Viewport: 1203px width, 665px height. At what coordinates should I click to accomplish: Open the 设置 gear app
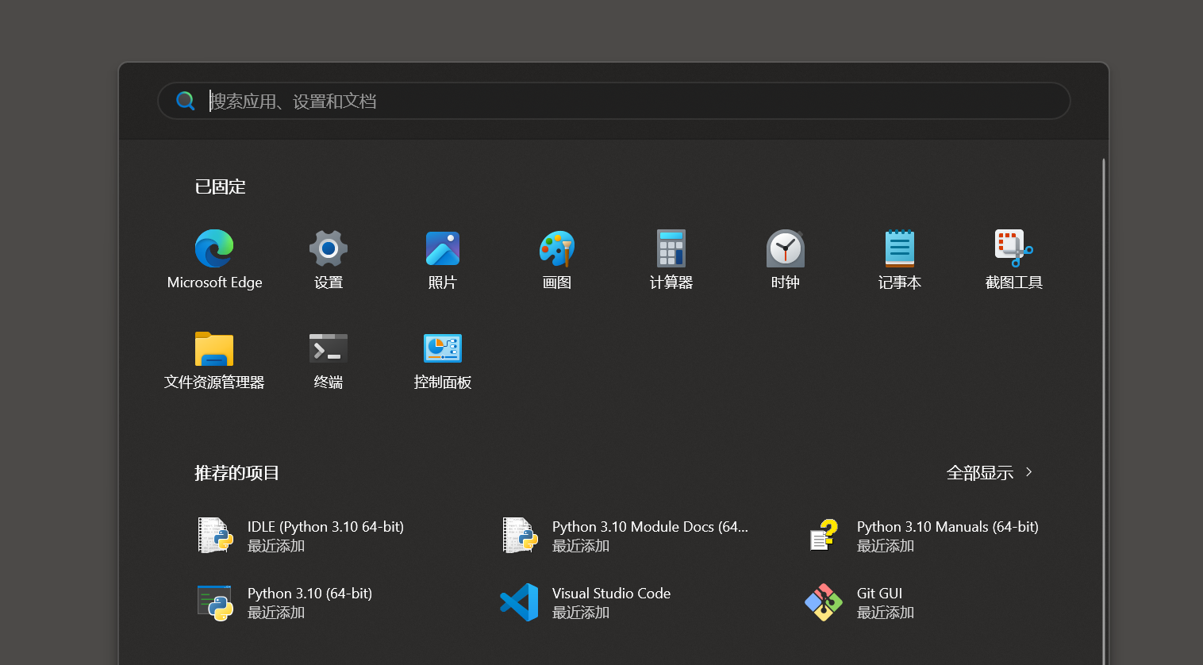(329, 259)
